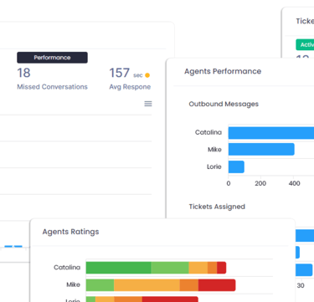Click the green Active badge in Tickets card

(x=305, y=44)
